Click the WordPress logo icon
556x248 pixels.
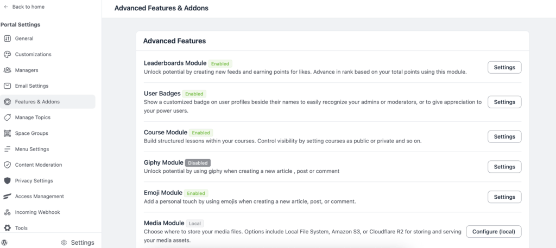[4, 243]
